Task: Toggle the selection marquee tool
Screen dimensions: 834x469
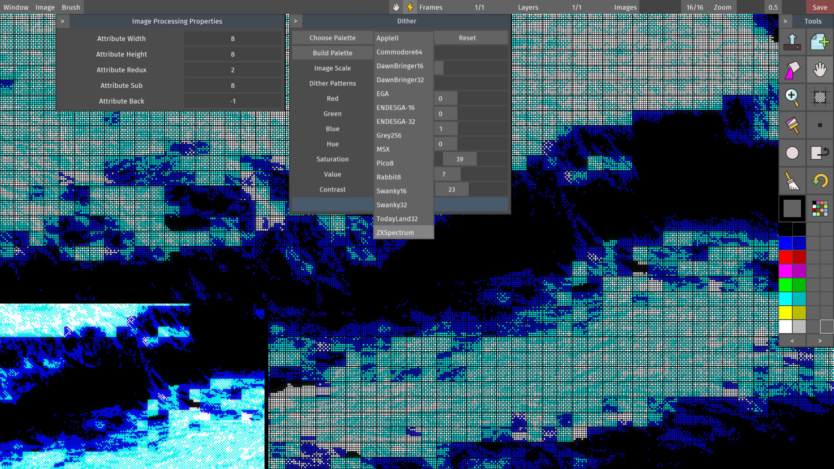Action: pos(820,97)
